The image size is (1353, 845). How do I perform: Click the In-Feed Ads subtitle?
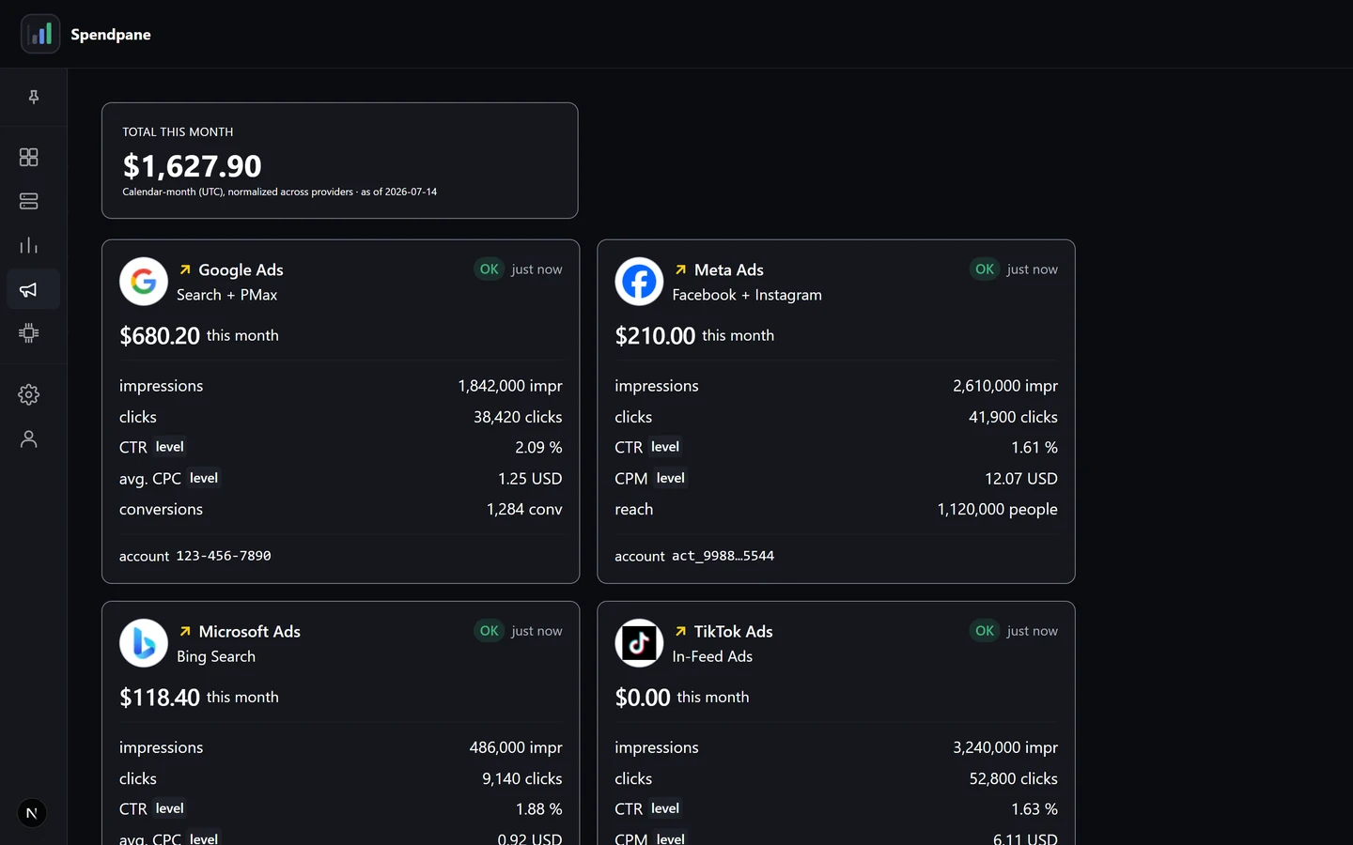[712, 656]
